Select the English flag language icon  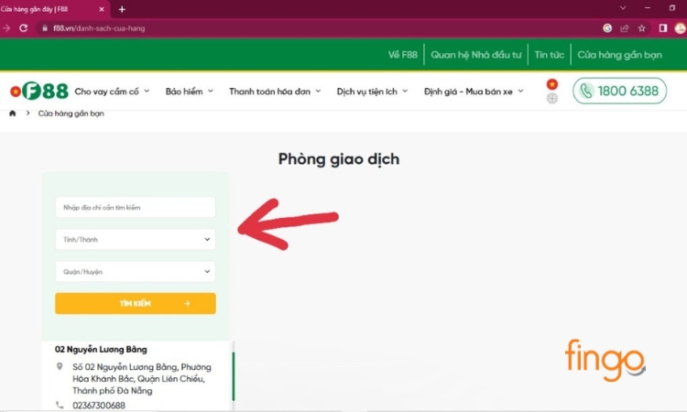(552, 99)
